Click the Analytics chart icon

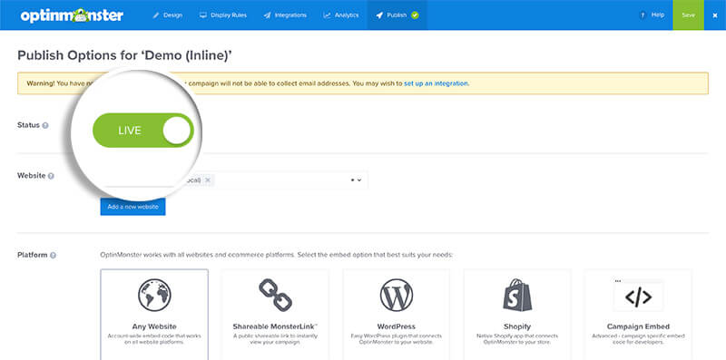click(x=327, y=15)
